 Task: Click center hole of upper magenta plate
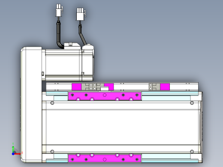[x=105, y=95]
